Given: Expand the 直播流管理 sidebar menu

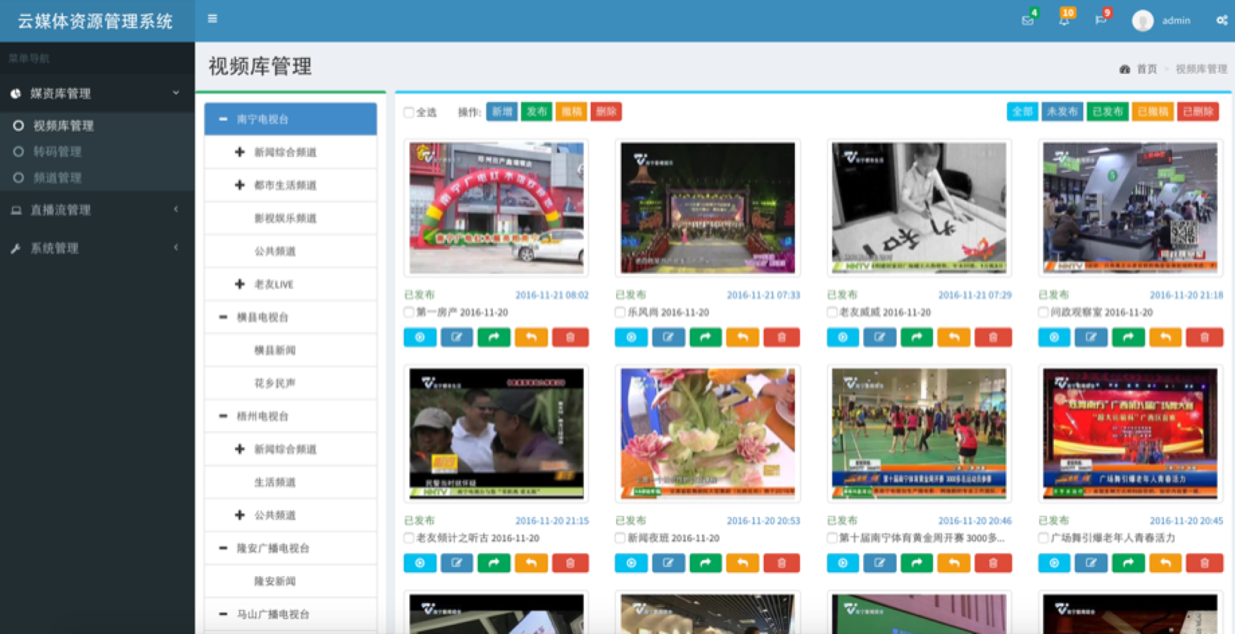Looking at the screenshot, I should coord(97,210).
